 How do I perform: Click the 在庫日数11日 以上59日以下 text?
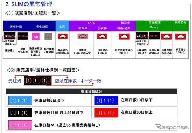tap(59, 112)
